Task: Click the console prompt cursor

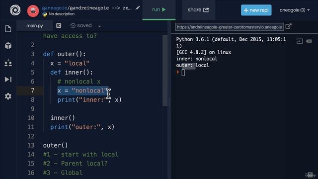Action: pyautogui.click(x=183, y=73)
